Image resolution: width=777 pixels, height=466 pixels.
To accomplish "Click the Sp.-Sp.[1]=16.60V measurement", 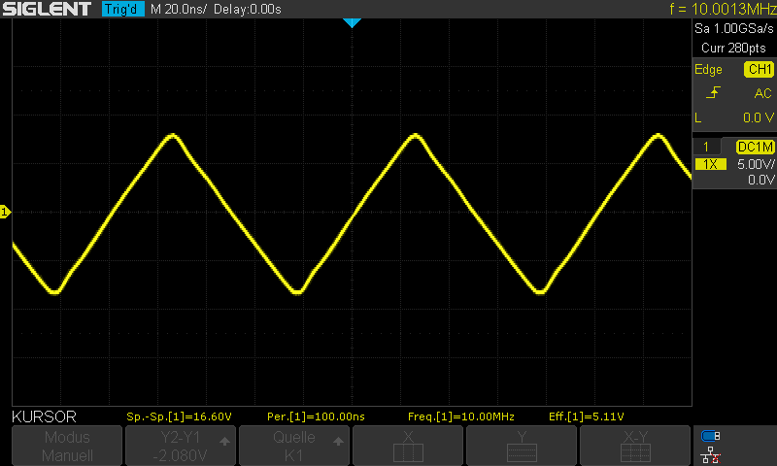I will pos(179,417).
